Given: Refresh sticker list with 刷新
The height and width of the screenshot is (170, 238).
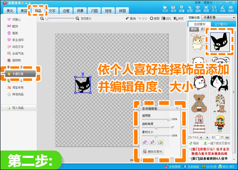Looking at the screenshot, I should pyautogui.click(x=194, y=143).
